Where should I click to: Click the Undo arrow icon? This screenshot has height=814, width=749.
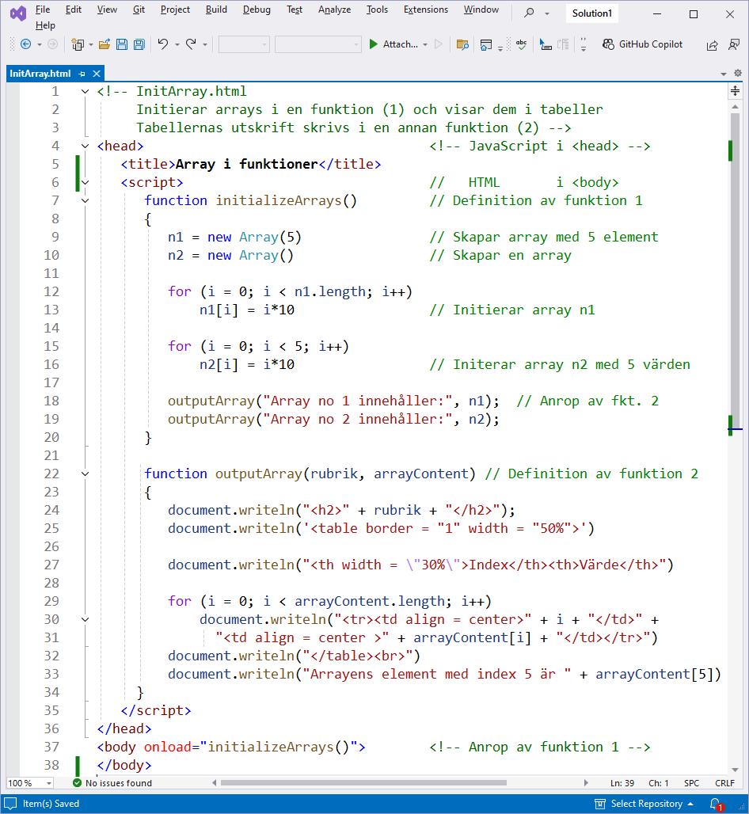click(x=163, y=44)
